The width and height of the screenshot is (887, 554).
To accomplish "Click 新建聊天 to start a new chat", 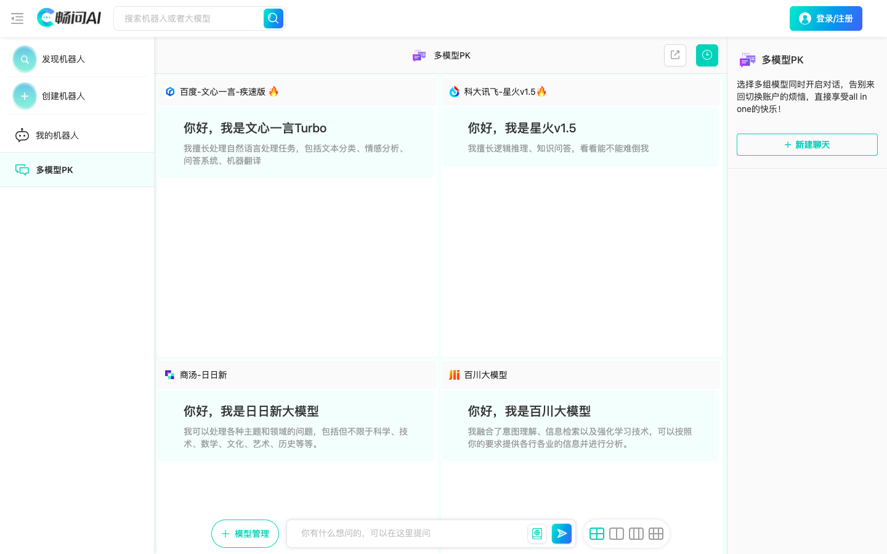I will (807, 145).
